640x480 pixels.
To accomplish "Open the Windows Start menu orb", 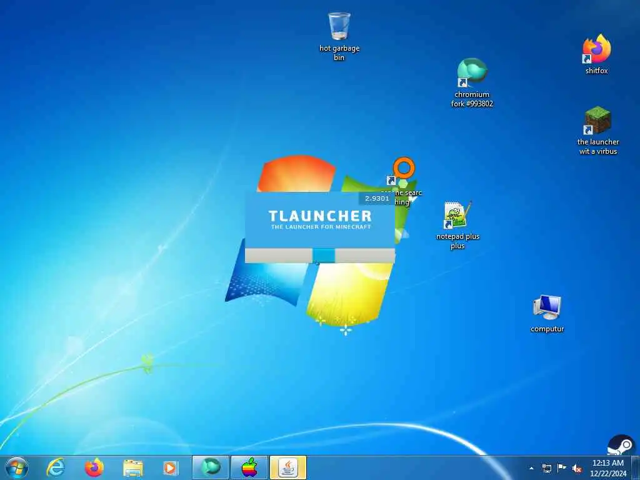I will tap(17, 467).
